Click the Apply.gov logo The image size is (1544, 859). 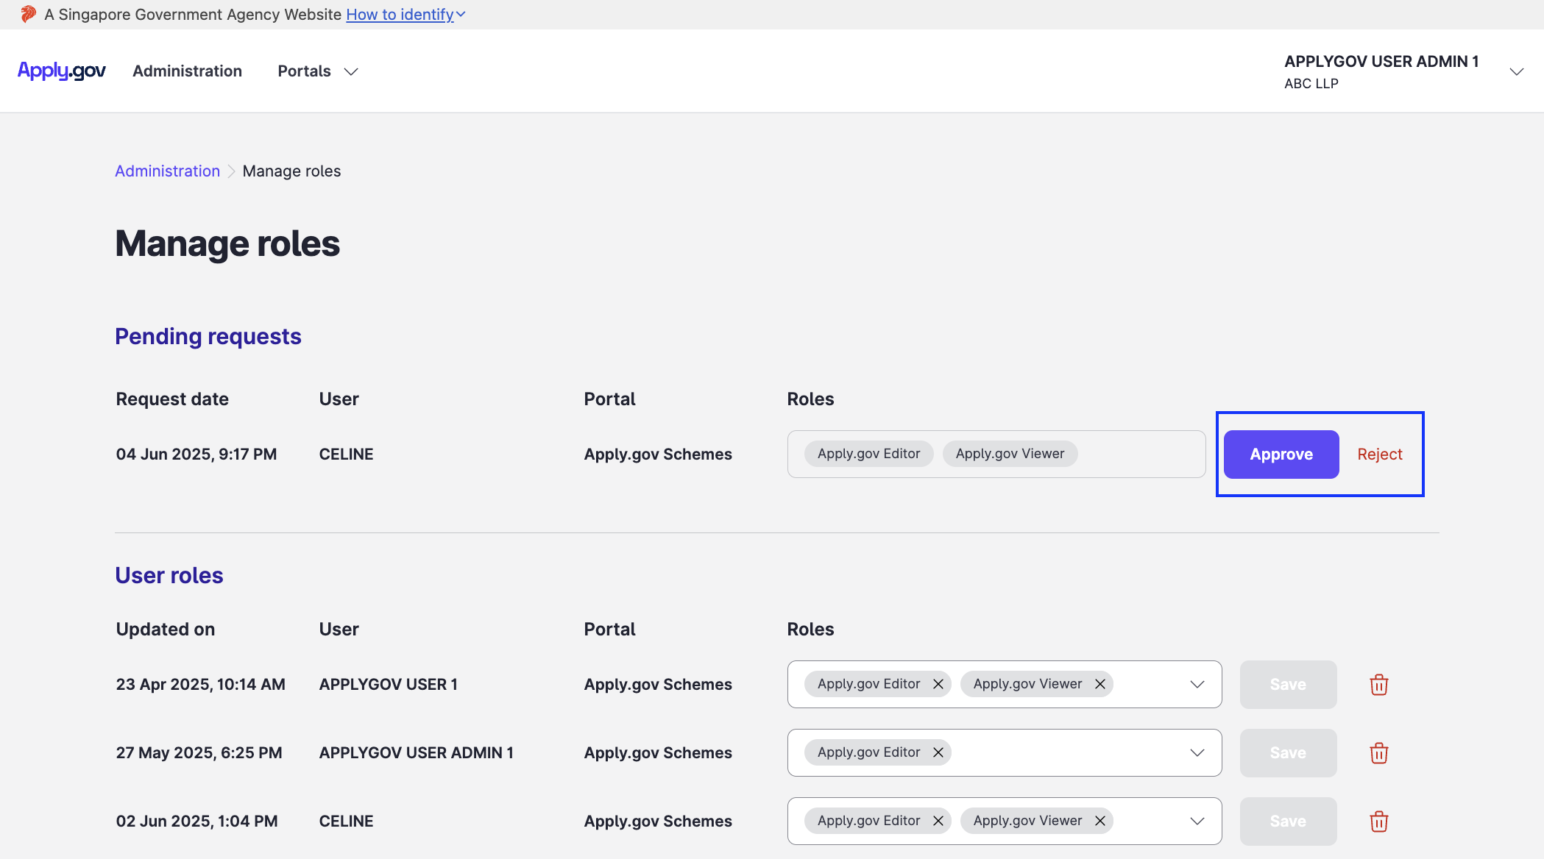(x=62, y=71)
